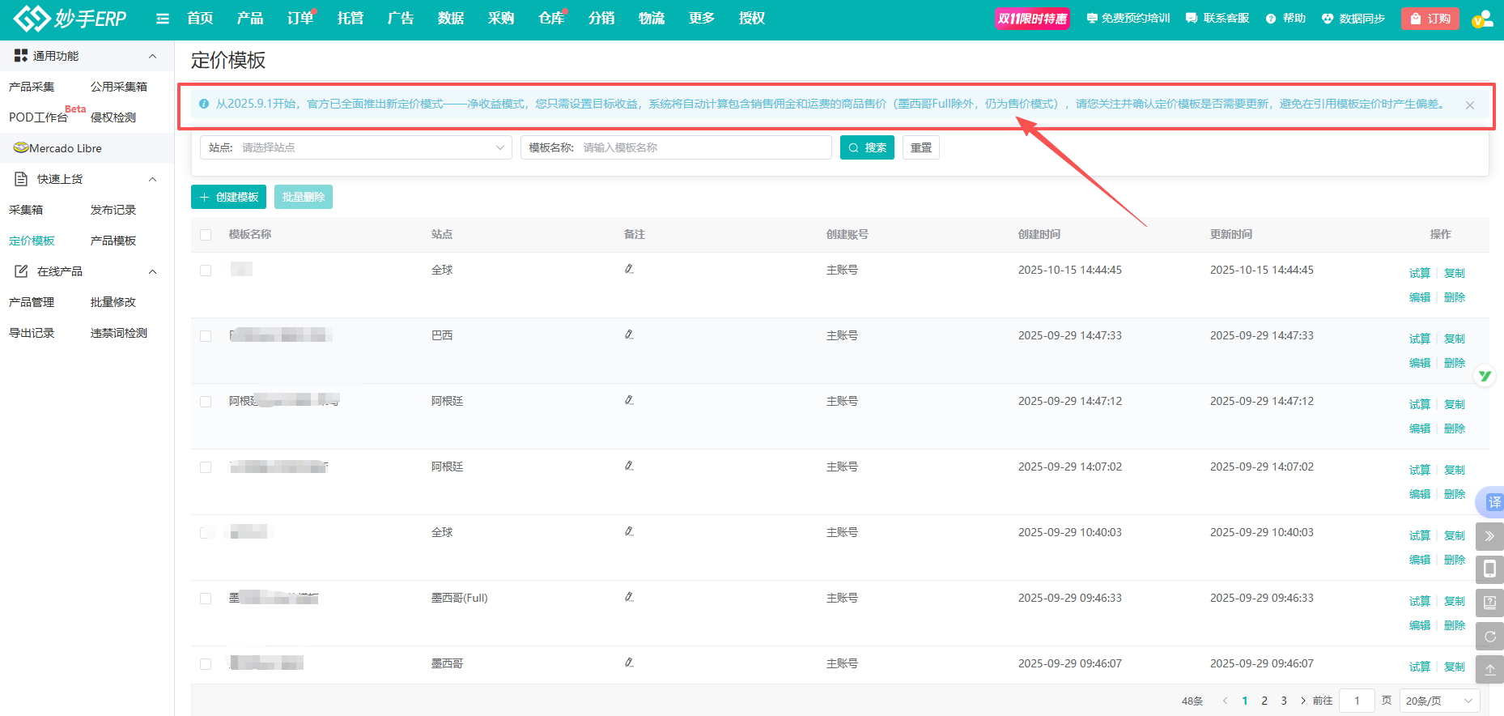Check the box for 墨西哥(Full) template row

tap(206, 599)
